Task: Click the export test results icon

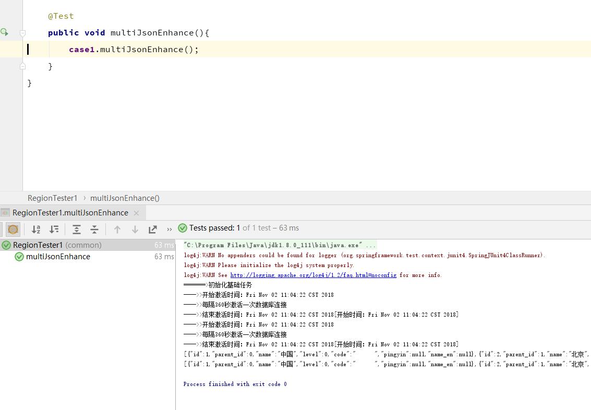Action: click(153, 229)
